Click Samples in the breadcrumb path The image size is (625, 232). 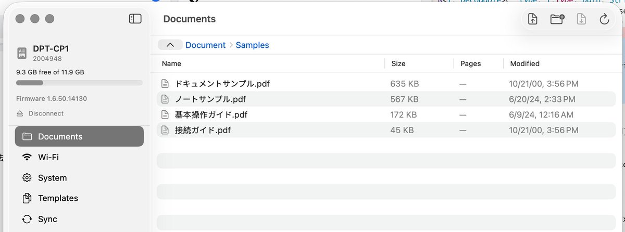tap(253, 45)
